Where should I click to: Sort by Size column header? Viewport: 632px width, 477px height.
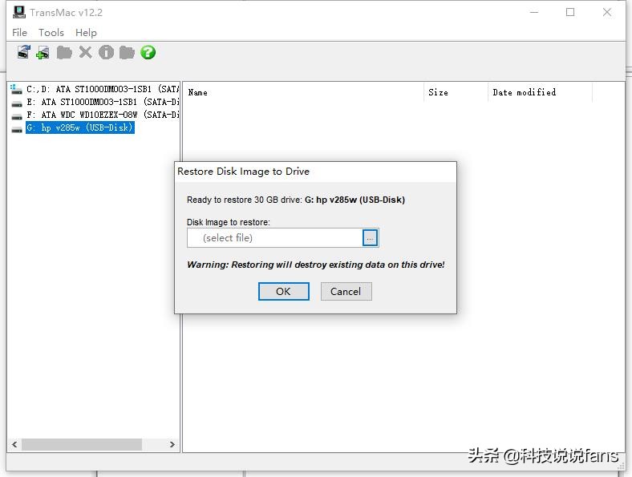coord(456,93)
